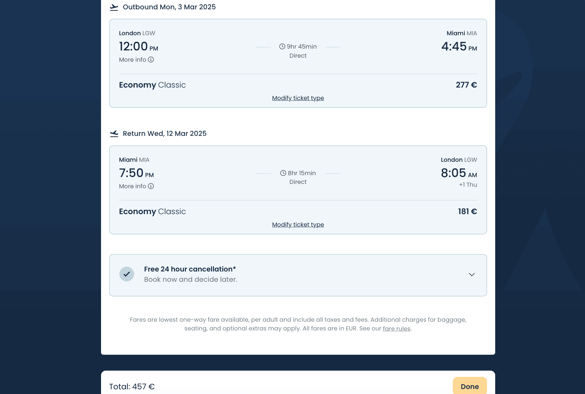Viewport: 585px width, 394px height.
Task: Click the 8:05 AM London arrival time
Action: (459, 173)
